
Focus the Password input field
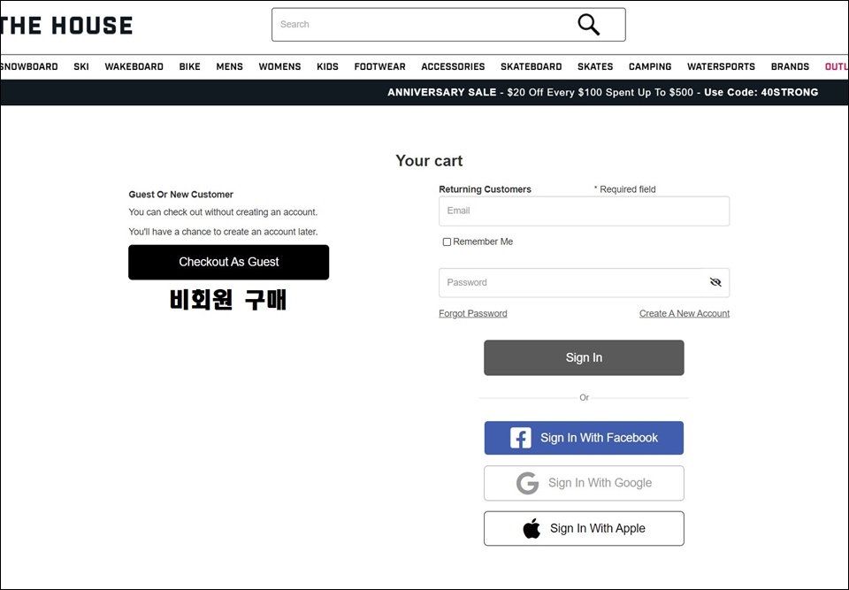(584, 282)
